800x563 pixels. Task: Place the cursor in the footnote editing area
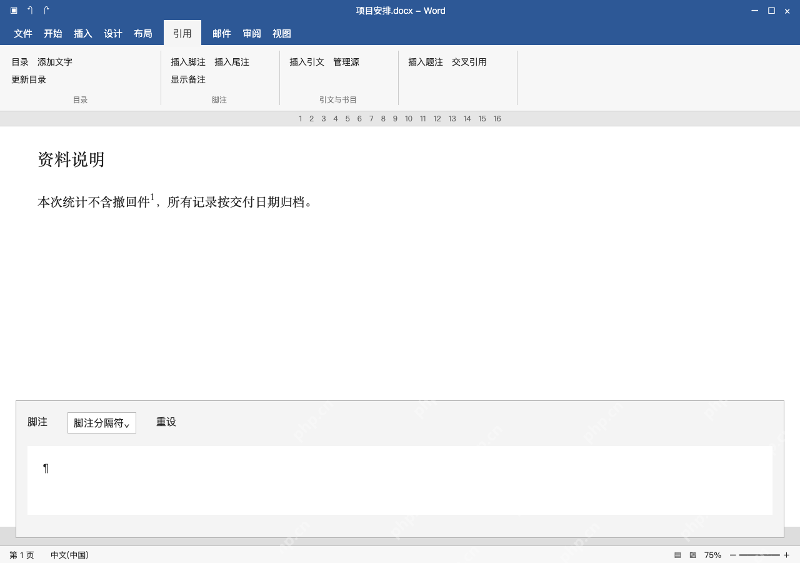click(400, 480)
